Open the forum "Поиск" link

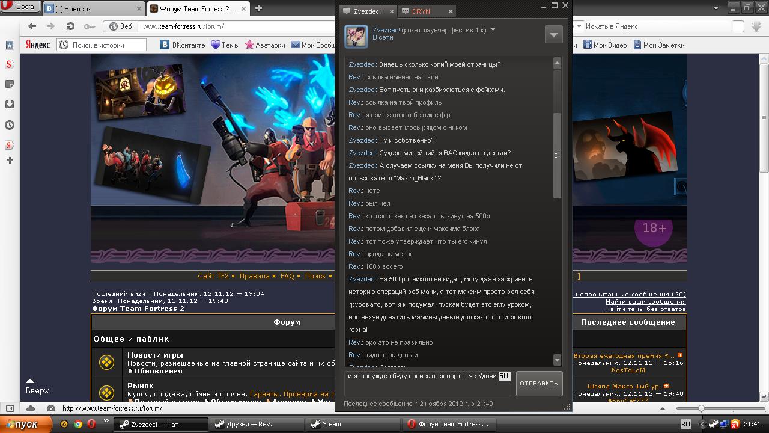[315, 276]
